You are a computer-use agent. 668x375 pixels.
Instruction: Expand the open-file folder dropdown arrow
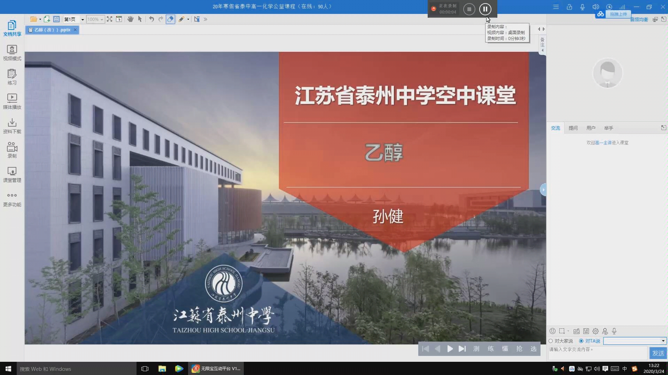click(40, 19)
